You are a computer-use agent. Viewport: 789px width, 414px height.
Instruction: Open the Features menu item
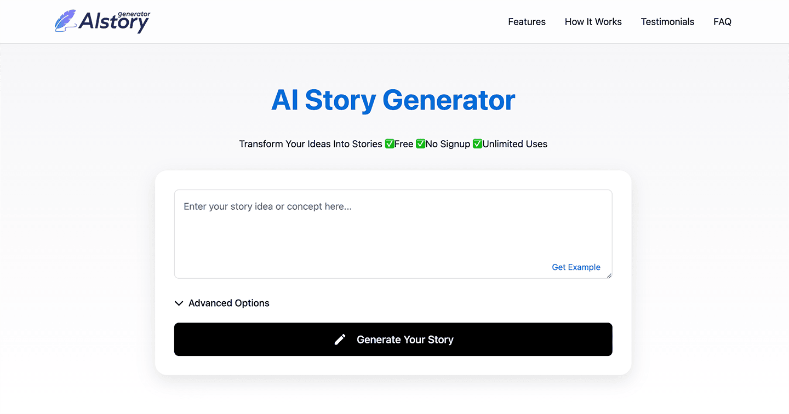pyautogui.click(x=527, y=21)
